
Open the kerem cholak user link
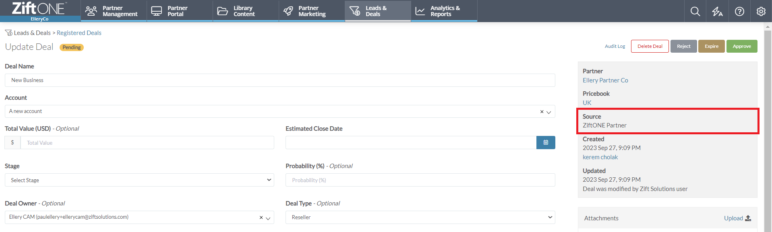(600, 157)
